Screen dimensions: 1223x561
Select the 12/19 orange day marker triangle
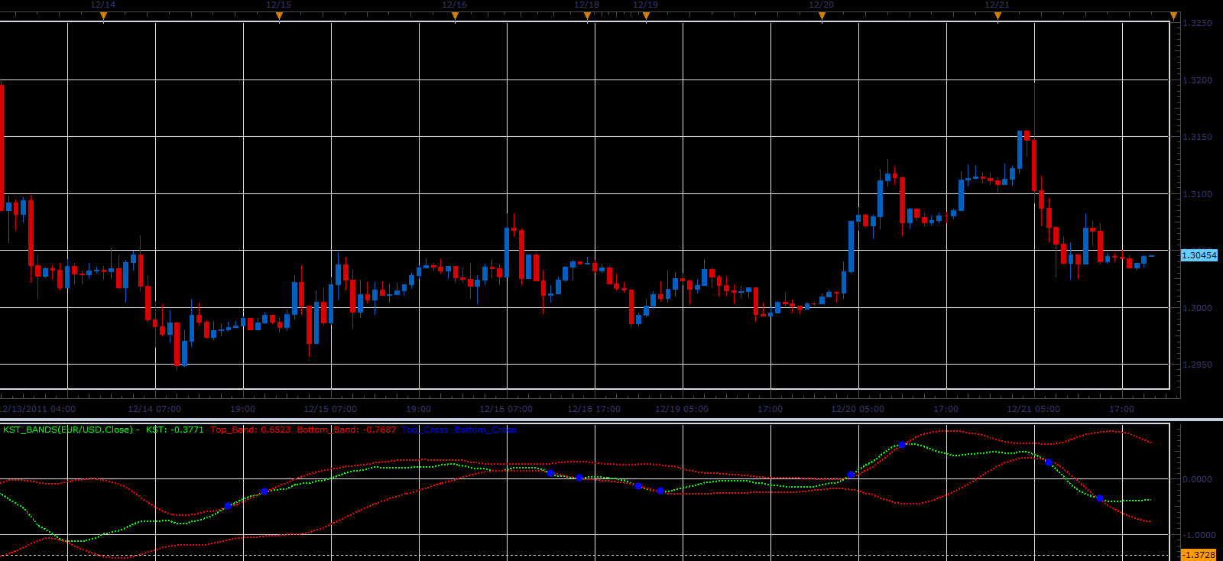pos(646,16)
